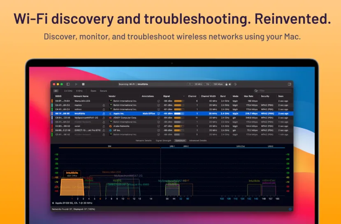Click the lock icon in the Intuitibits row
The height and width of the screenshot is (224, 341).
[104, 114]
